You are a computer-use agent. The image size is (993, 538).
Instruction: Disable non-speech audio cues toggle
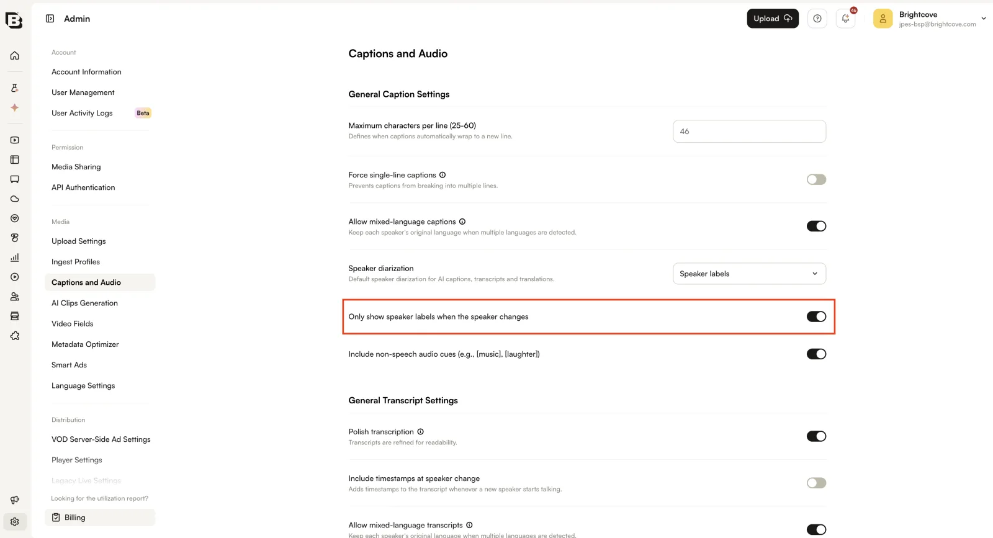[816, 354]
